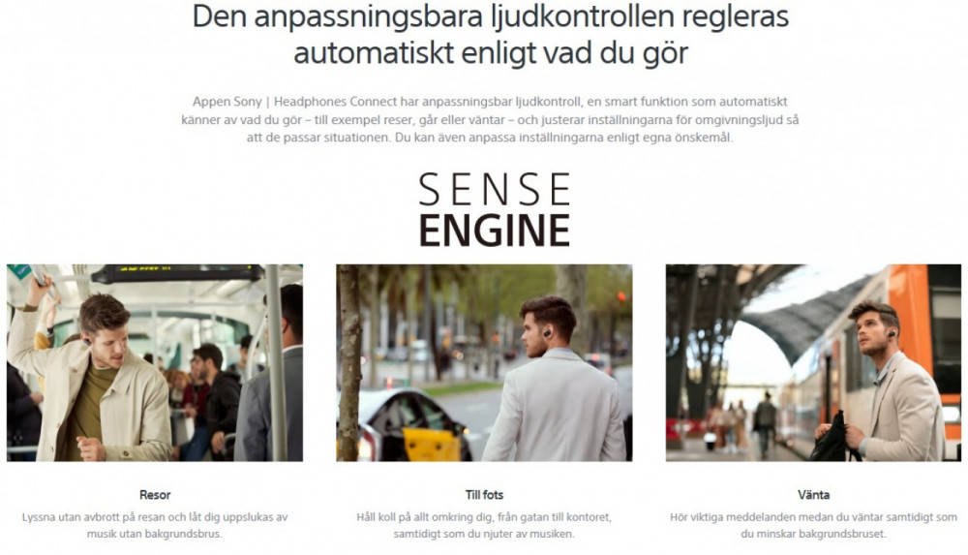Click the Headphones Connect intro paragraph
Image resolution: width=968 pixels, height=555 pixels.
click(490, 119)
